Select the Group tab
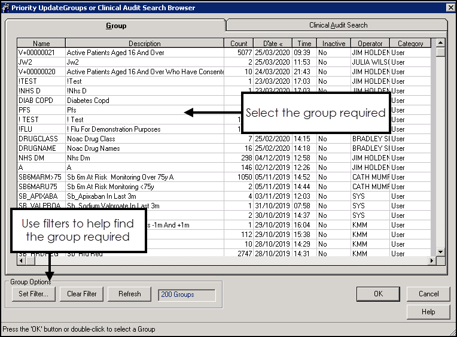The width and height of the screenshot is (457, 337). (x=115, y=26)
